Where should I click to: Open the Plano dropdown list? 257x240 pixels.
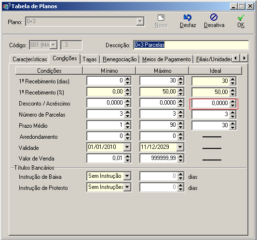point(140,22)
